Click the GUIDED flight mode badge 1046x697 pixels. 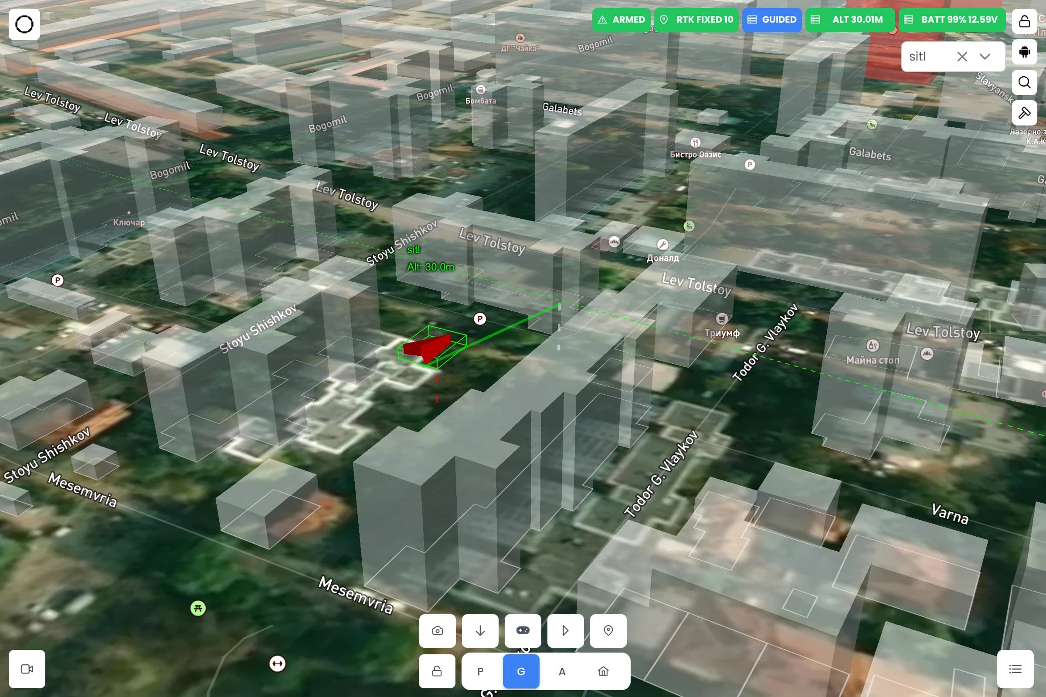coord(771,20)
